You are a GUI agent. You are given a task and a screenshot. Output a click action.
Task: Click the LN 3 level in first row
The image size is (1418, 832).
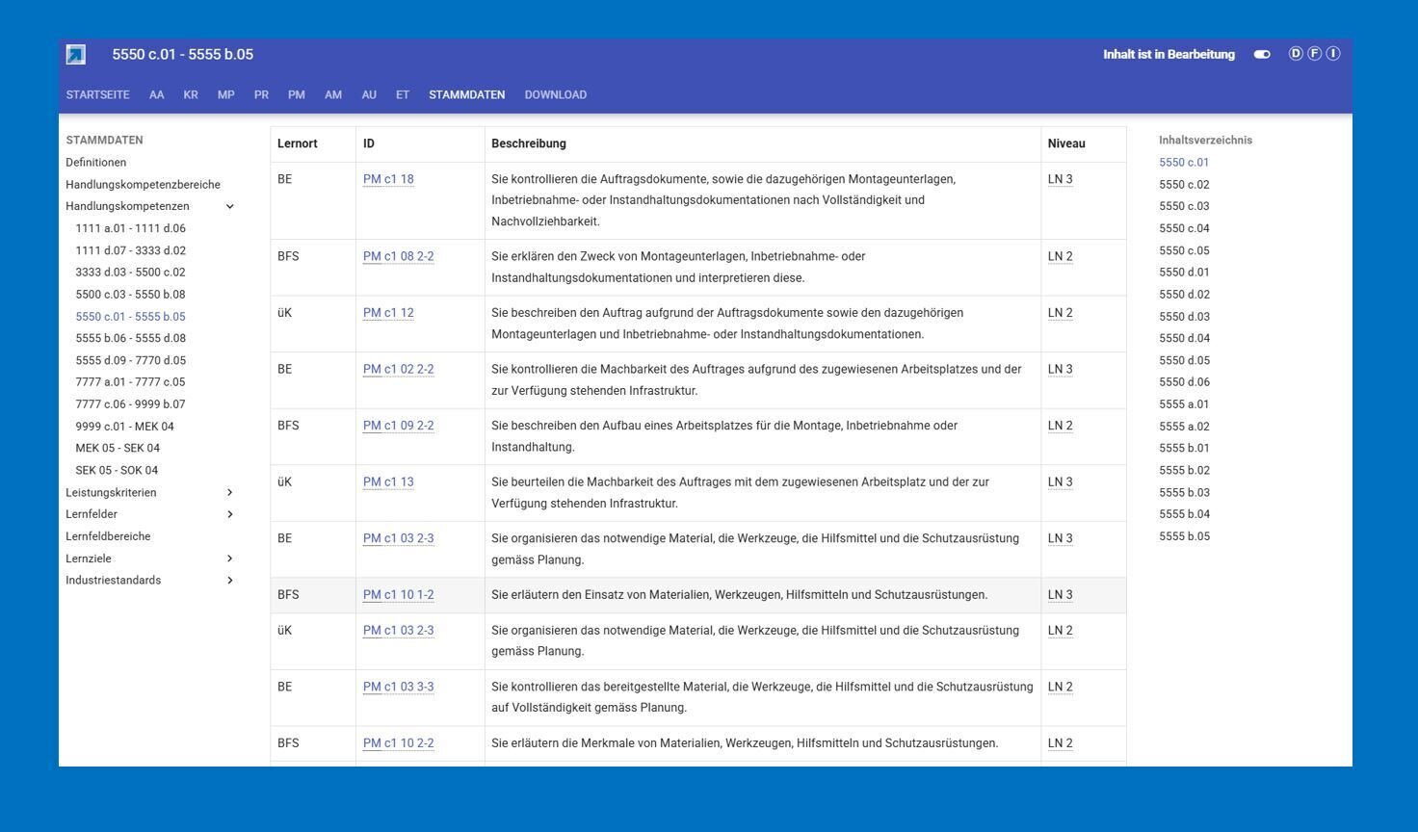1060,179
